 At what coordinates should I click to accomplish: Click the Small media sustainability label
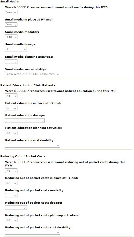coord(26,69)
